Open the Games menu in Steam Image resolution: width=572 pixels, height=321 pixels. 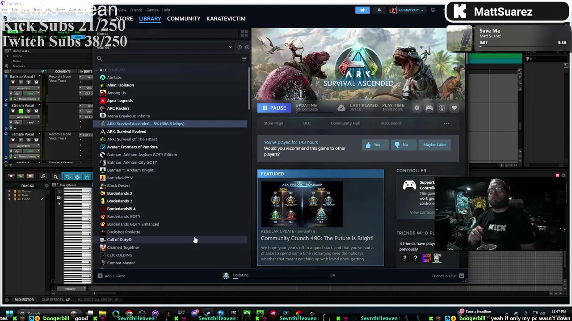[x=152, y=10]
